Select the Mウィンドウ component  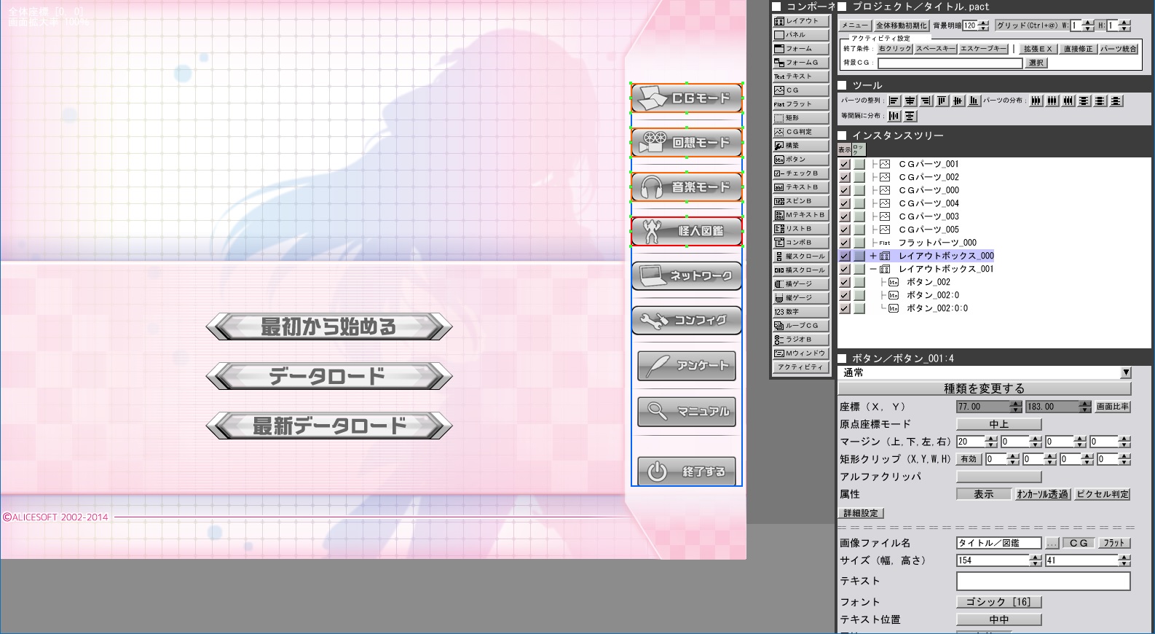pyautogui.click(x=801, y=353)
